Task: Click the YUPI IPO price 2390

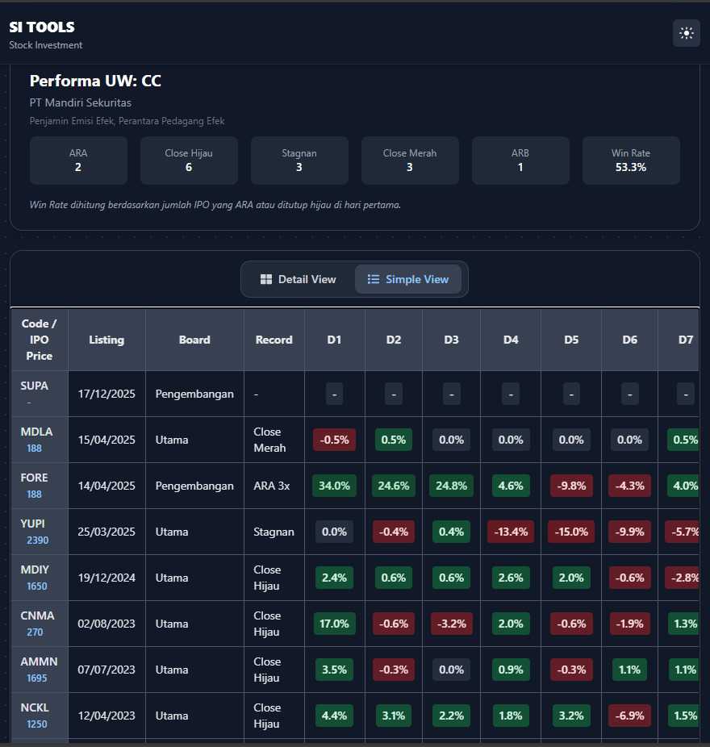Action: click(37, 540)
